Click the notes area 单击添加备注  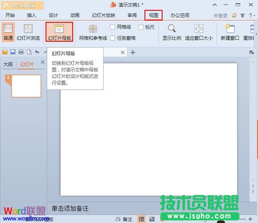(70, 208)
